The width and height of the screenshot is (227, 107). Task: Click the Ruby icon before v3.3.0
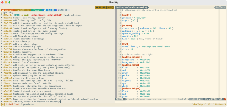tap(45, 10)
